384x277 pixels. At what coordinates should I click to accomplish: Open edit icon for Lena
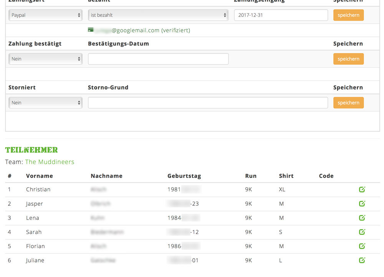coord(362,218)
